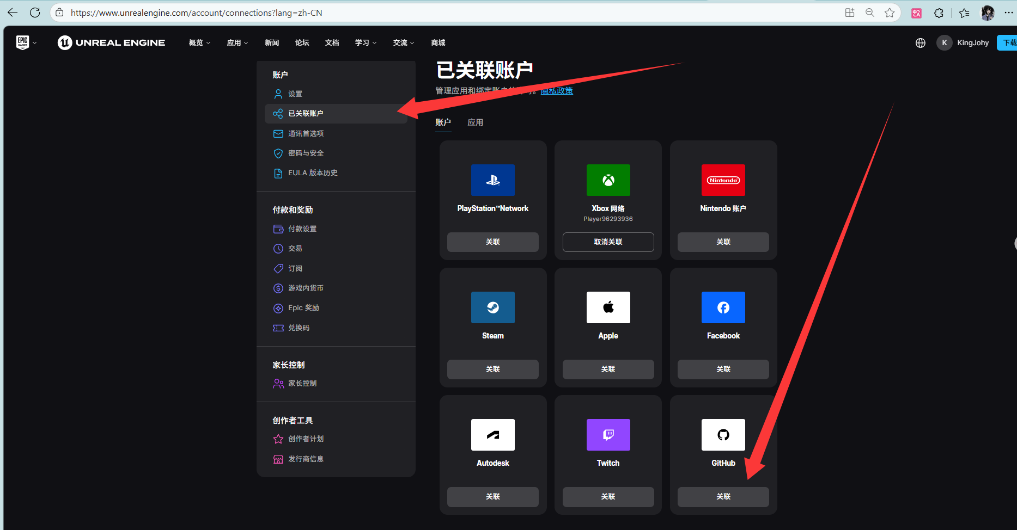
Task: Select 已关联账户 in the sidebar
Action: click(x=336, y=114)
